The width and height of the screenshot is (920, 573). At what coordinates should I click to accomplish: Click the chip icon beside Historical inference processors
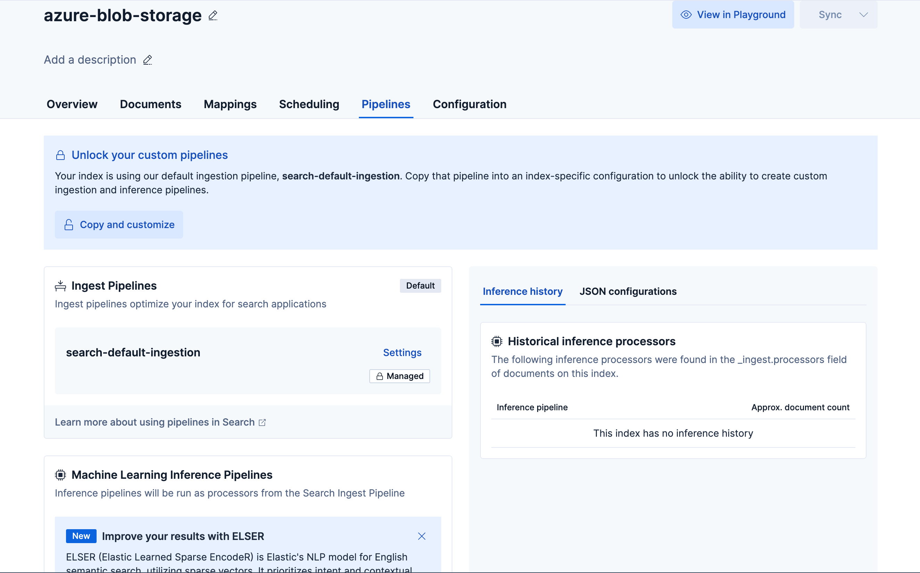[x=497, y=341]
